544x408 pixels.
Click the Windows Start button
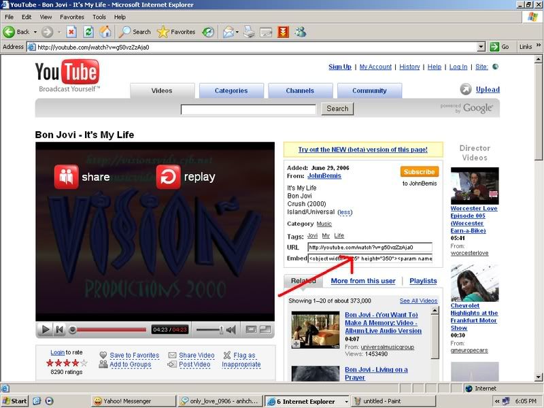(14, 401)
